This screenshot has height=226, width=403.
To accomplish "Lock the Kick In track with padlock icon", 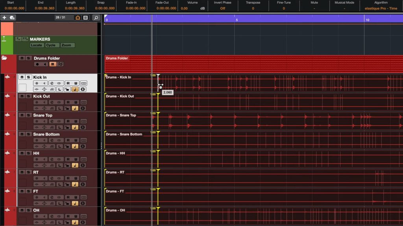I will (x=67, y=89).
